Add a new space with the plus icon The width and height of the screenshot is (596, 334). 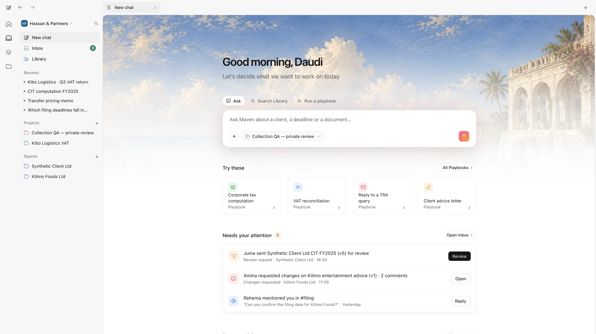pyautogui.click(x=97, y=157)
